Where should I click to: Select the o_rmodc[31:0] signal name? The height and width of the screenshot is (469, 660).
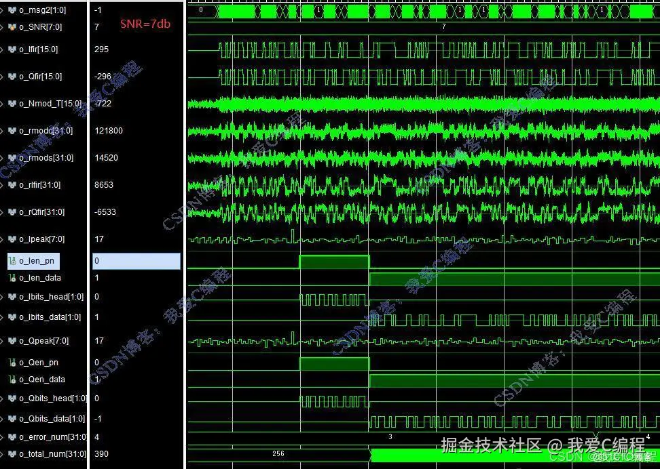[46, 131]
